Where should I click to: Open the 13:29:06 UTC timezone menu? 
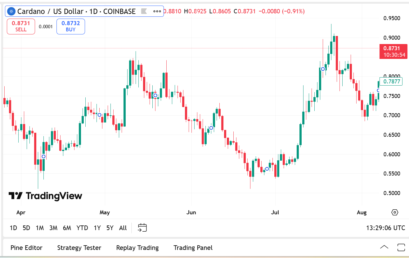(386, 228)
